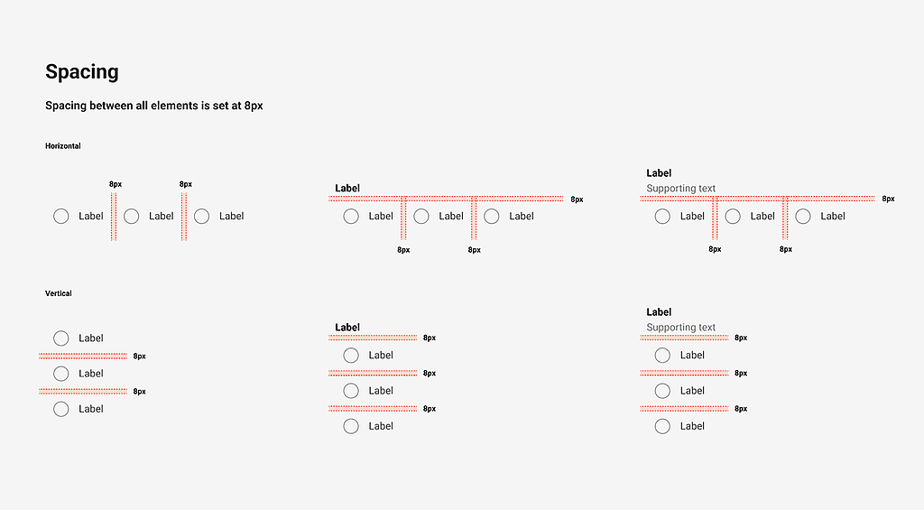Screen dimensions: 924x510
Task: Click the Supporting text in the vertical group
Action: tap(681, 328)
